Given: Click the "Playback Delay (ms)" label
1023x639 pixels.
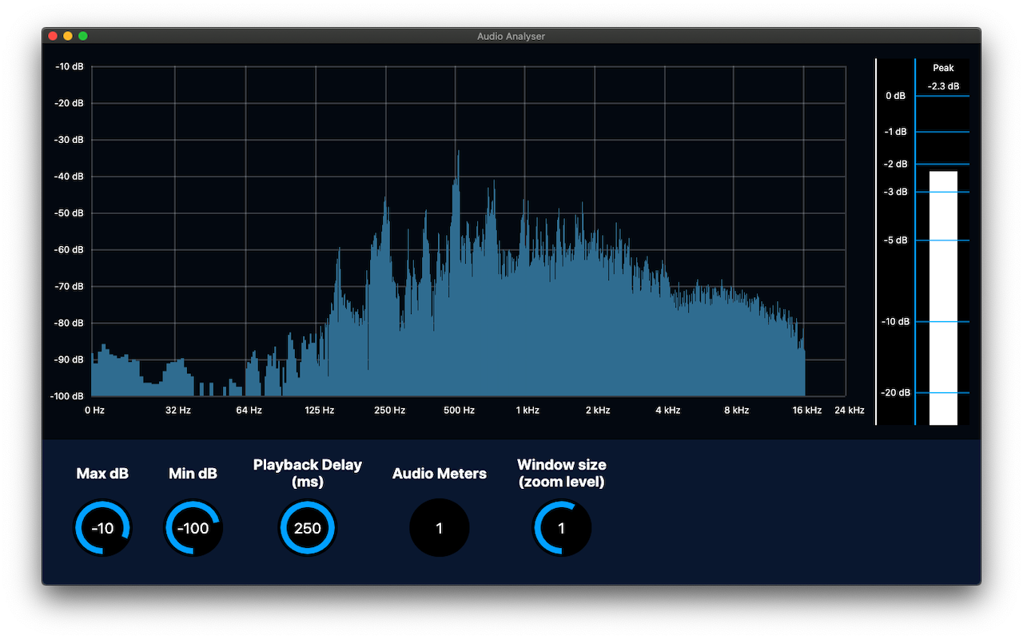Looking at the screenshot, I should tap(308, 473).
